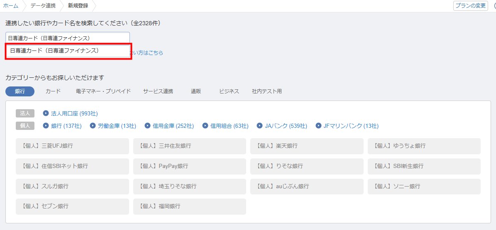
Task: Choose 【個人】埼玉りそな銀行
Action: click(x=190, y=187)
